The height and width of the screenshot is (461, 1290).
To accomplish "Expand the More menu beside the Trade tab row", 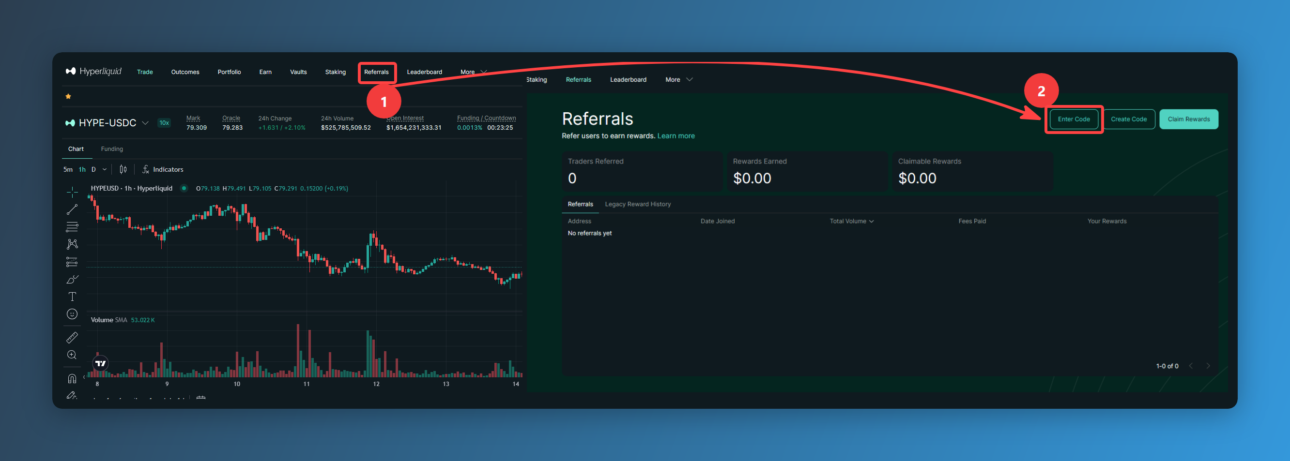I will point(473,72).
